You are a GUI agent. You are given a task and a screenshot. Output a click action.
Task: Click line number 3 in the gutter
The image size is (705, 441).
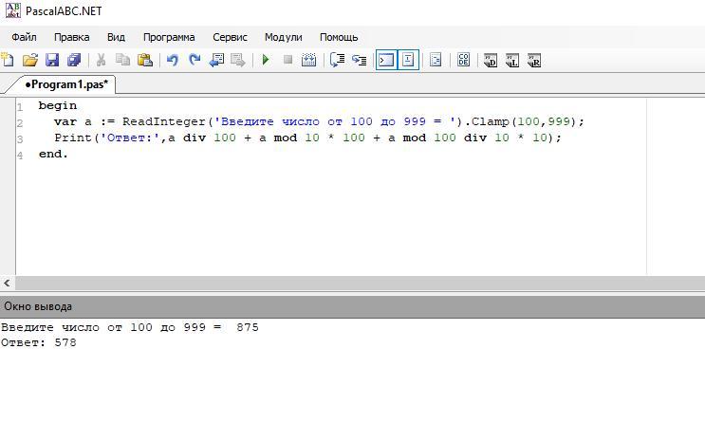(x=20, y=139)
